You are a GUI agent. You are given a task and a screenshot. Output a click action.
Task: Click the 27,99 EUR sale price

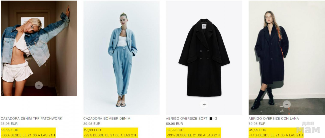tap(92, 130)
